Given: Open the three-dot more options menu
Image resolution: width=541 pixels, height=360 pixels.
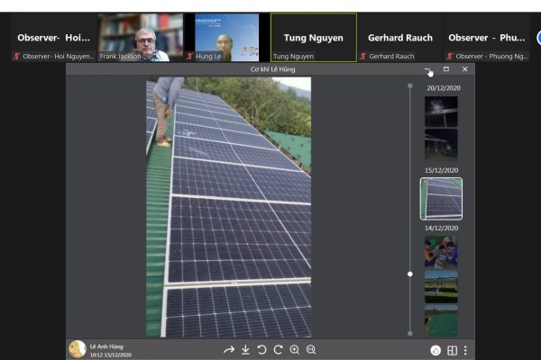Looking at the screenshot, I should [466, 350].
